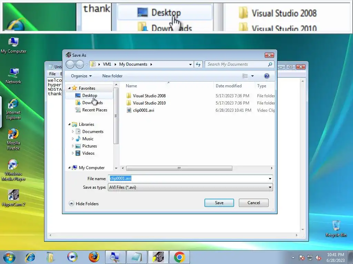Expand the Pictures library
Image resolution: width=353 pixels, height=264 pixels.
[x=73, y=146]
